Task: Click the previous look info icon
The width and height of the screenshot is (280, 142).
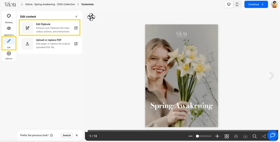Action: point(51,135)
